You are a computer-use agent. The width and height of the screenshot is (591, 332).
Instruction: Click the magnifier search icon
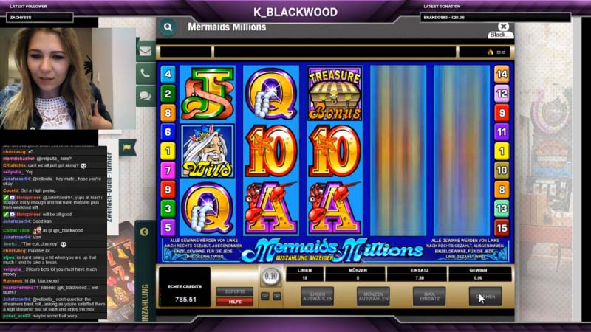tap(168, 27)
